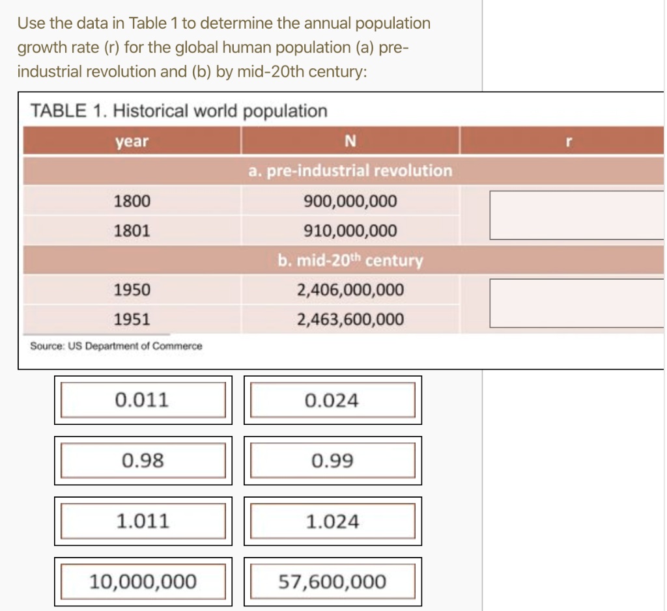Click the TABLE 1 Historical world population title
The height and width of the screenshot is (611, 667).
pos(178,111)
